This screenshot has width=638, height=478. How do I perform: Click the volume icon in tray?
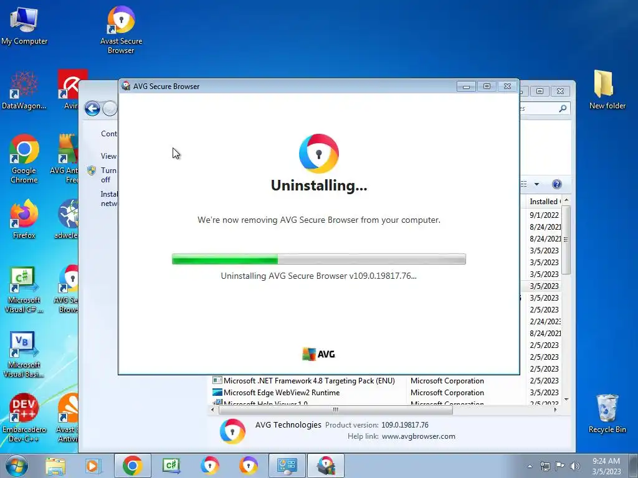click(575, 466)
